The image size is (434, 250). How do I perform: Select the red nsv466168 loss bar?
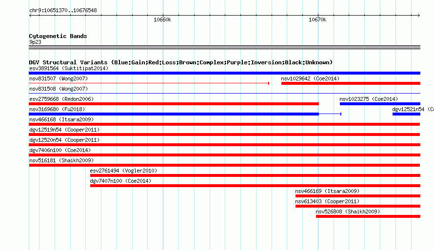click(224, 124)
